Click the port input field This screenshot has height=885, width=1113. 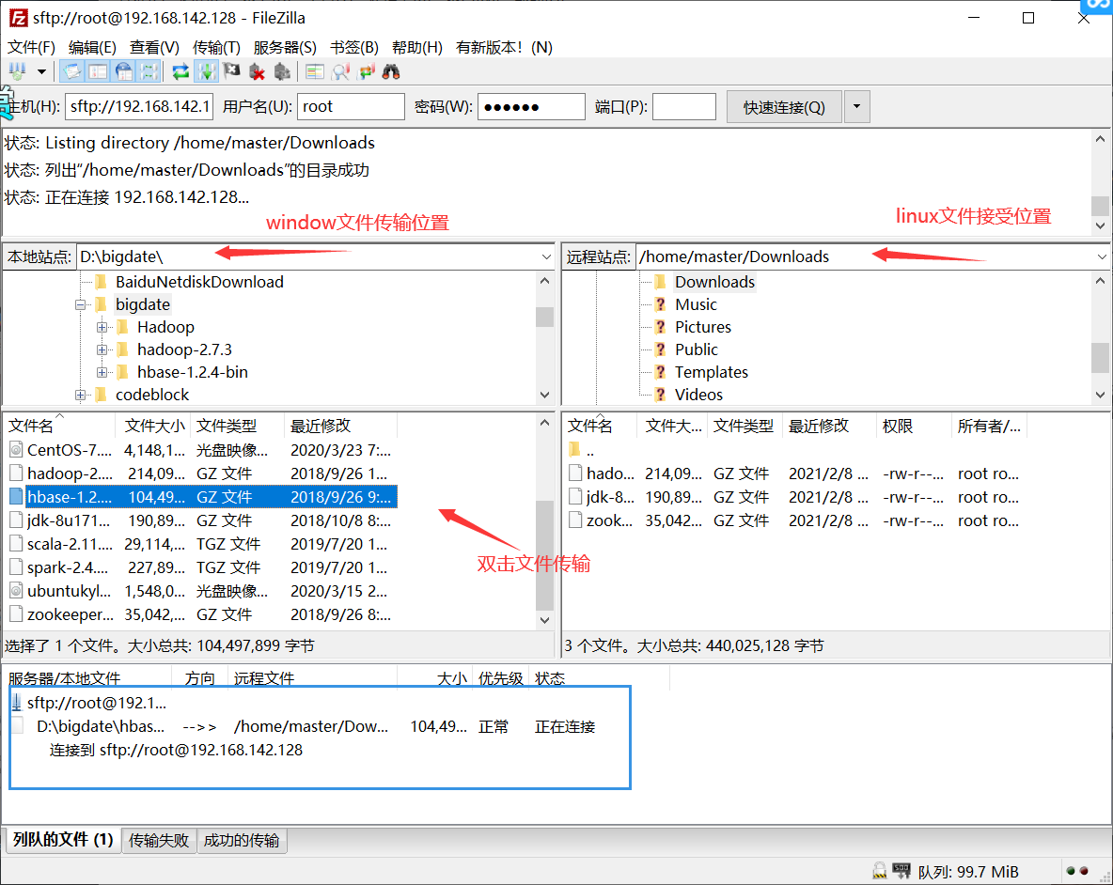[684, 106]
